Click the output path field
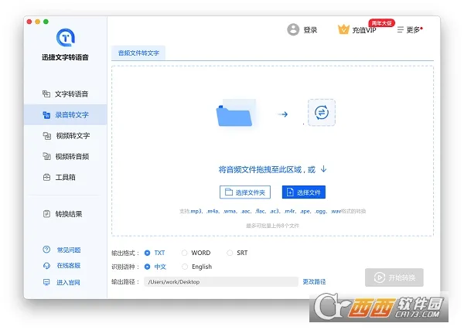Viewport: 464px width, 330px height. click(220, 281)
